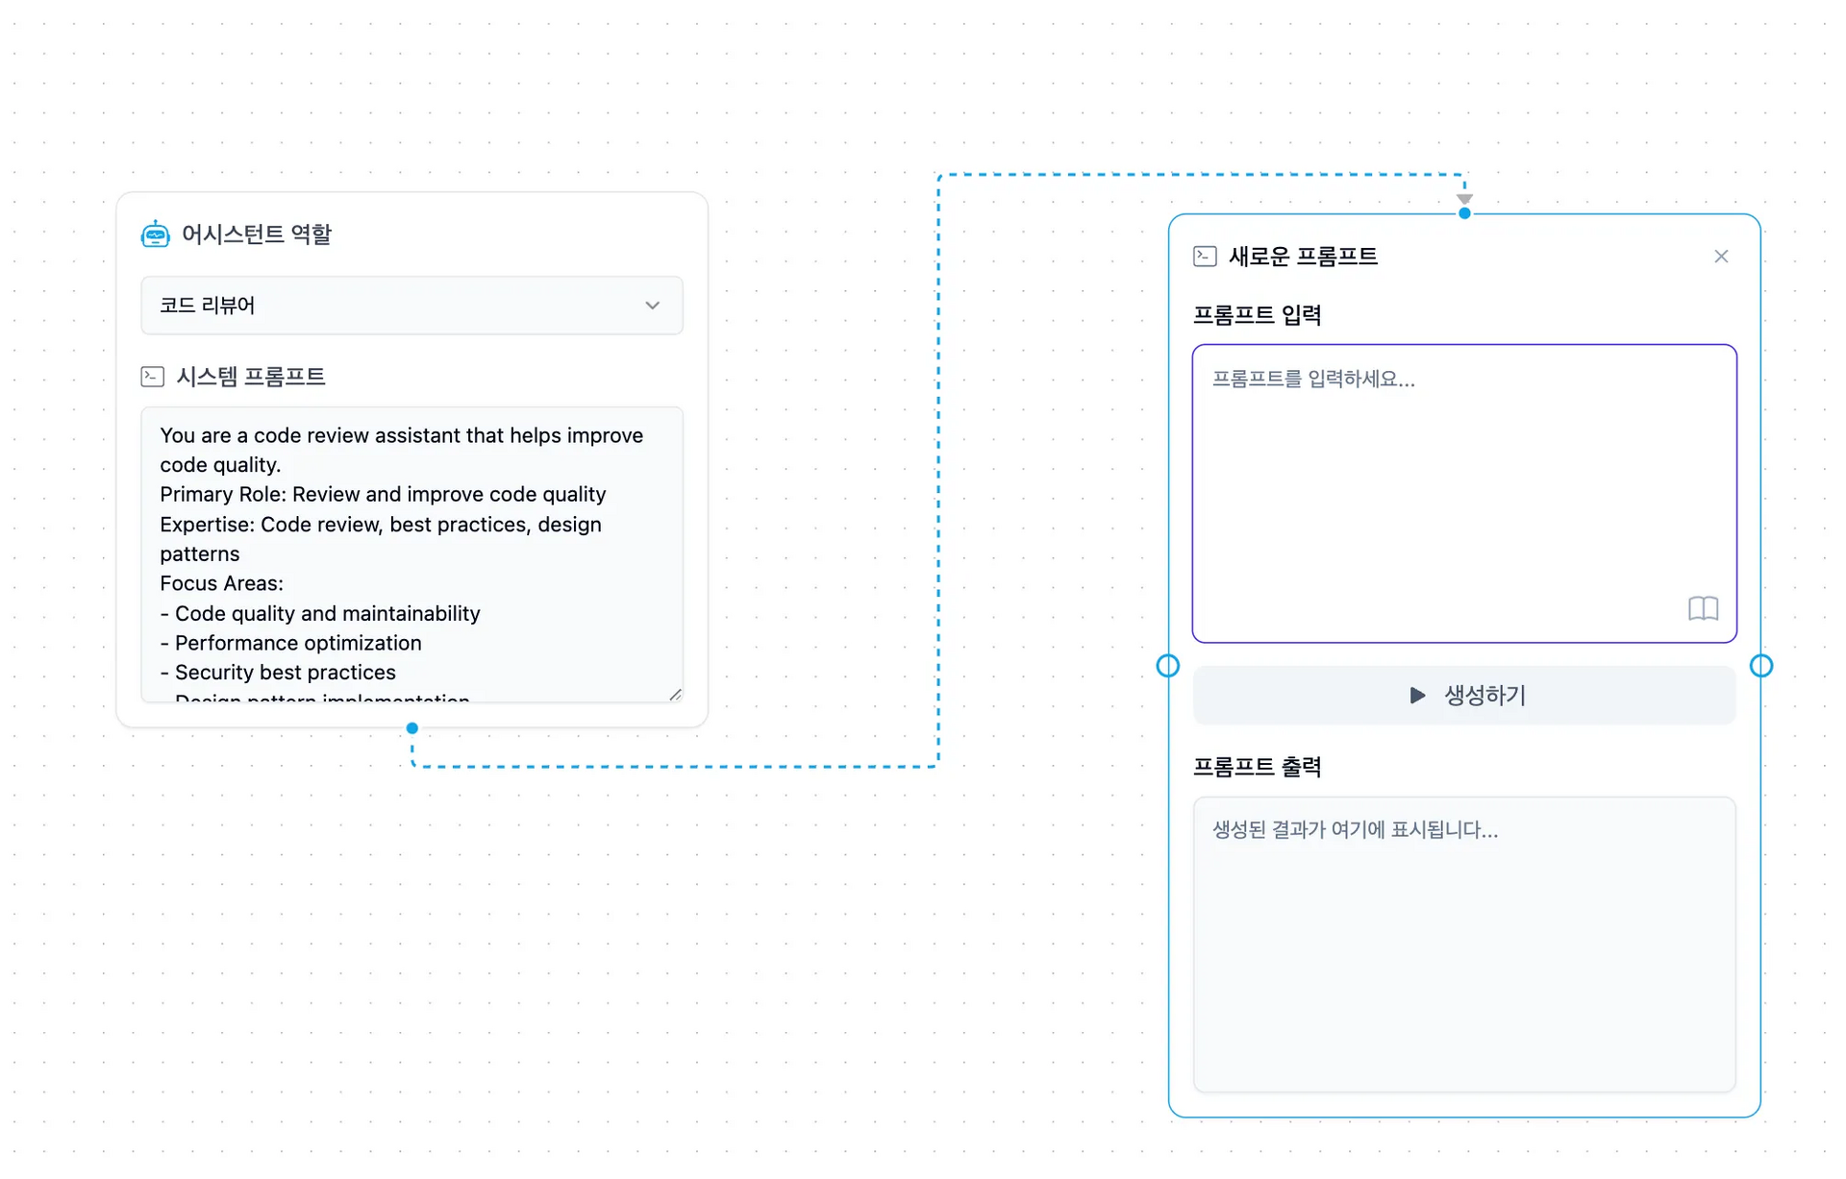Viewport: 1846px width, 1179px height.
Task: Close the 새로운 프롬프트 node
Action: coord(1721,257)
